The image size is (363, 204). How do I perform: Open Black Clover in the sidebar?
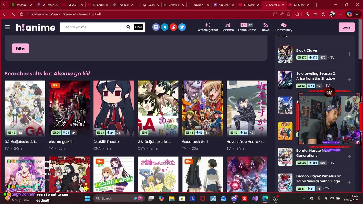[307, 50]
